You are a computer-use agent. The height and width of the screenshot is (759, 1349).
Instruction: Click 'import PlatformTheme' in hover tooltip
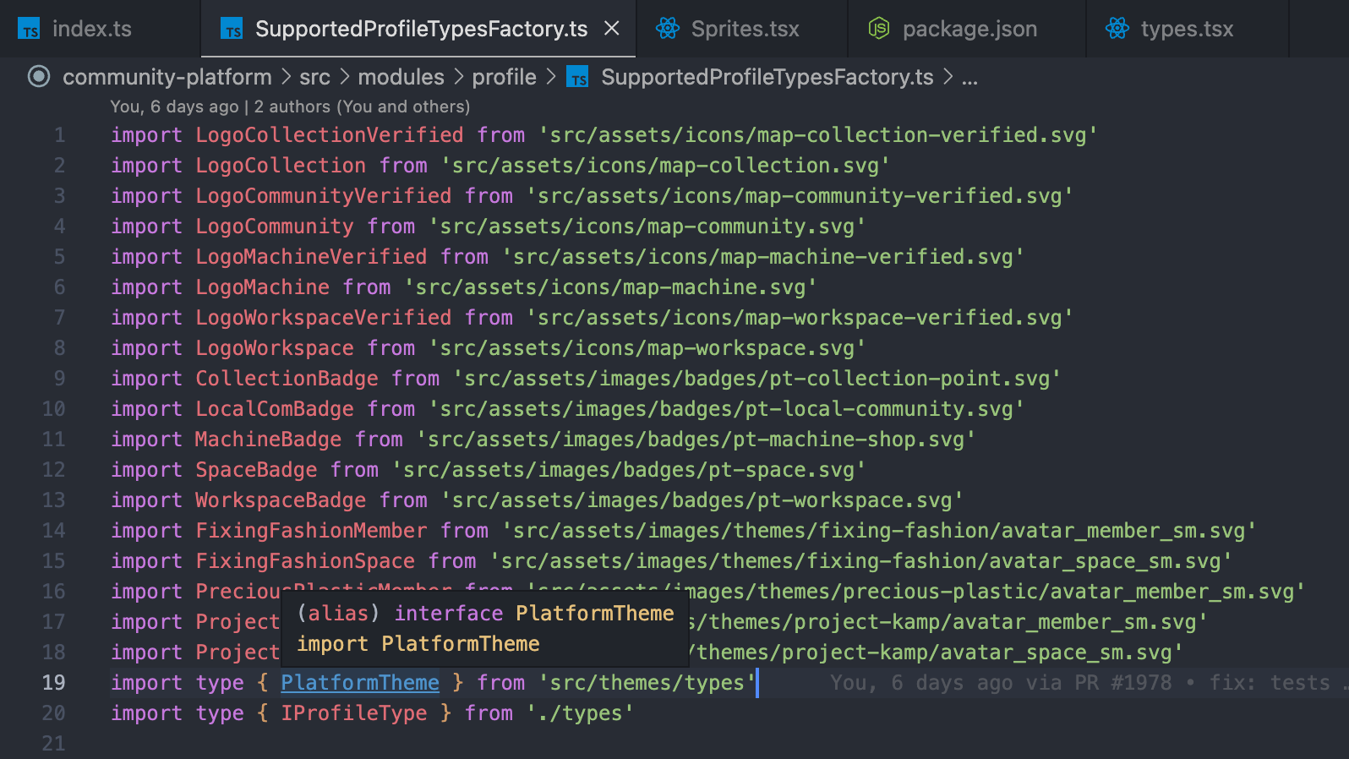(x=418, y=643)
